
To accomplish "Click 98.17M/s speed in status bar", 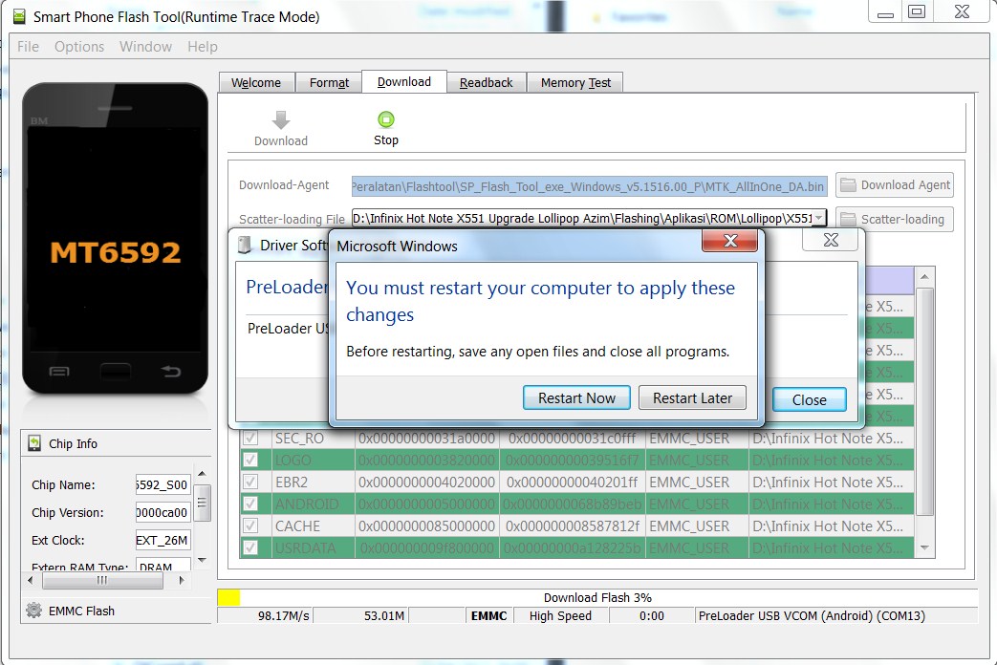I will pos(284,615).
